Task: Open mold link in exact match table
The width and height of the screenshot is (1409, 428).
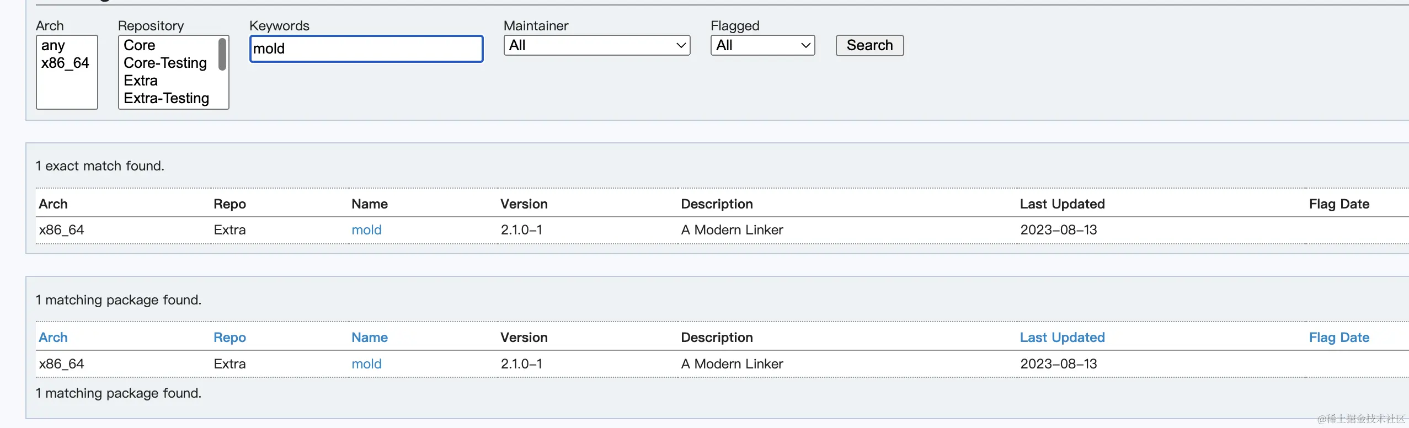Action: (x=366, y=230)
